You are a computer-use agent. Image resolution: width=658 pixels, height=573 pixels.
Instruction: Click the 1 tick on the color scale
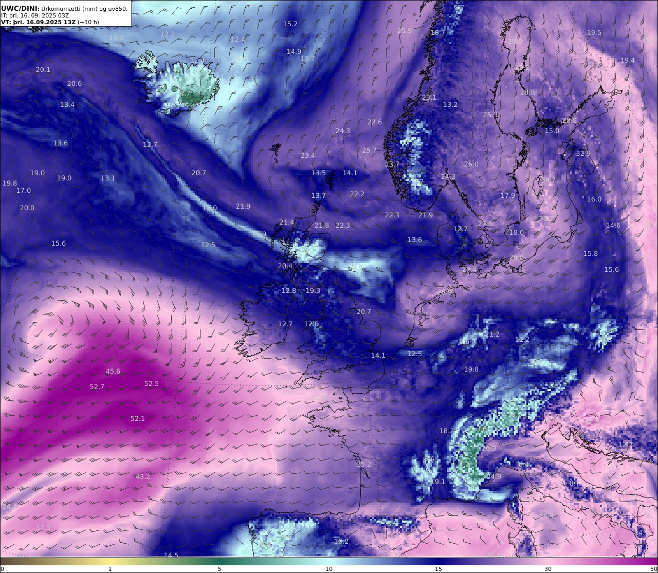tap(110, 568)
